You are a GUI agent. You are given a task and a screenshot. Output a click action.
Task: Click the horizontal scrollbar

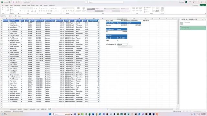pos(142,109)
